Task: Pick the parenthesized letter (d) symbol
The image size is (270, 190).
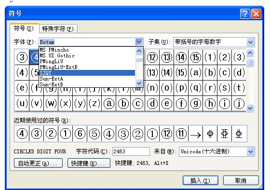Action: coord(239,72)
